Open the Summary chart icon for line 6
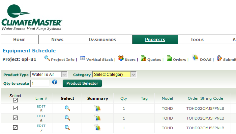 [98, 118]
